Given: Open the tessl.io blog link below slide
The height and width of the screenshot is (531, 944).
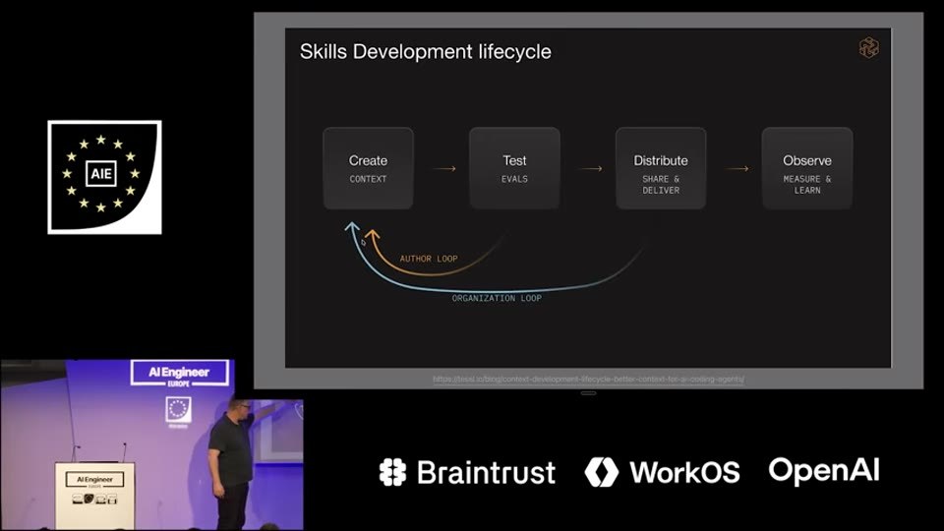Looking at the screenshot, I should 588,380.
